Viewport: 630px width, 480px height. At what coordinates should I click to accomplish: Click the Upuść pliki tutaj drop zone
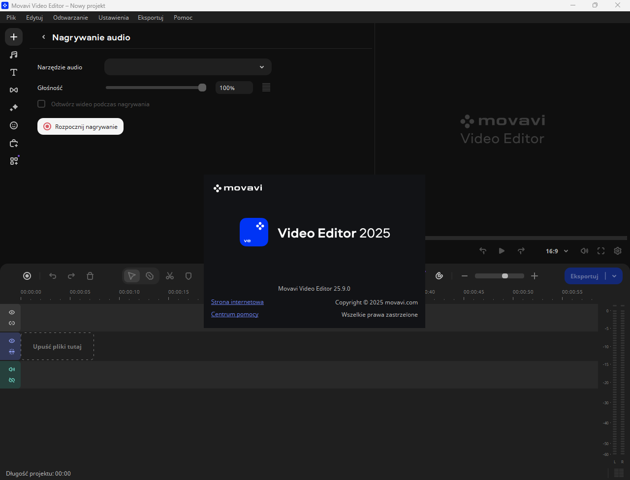click(57, 346)
